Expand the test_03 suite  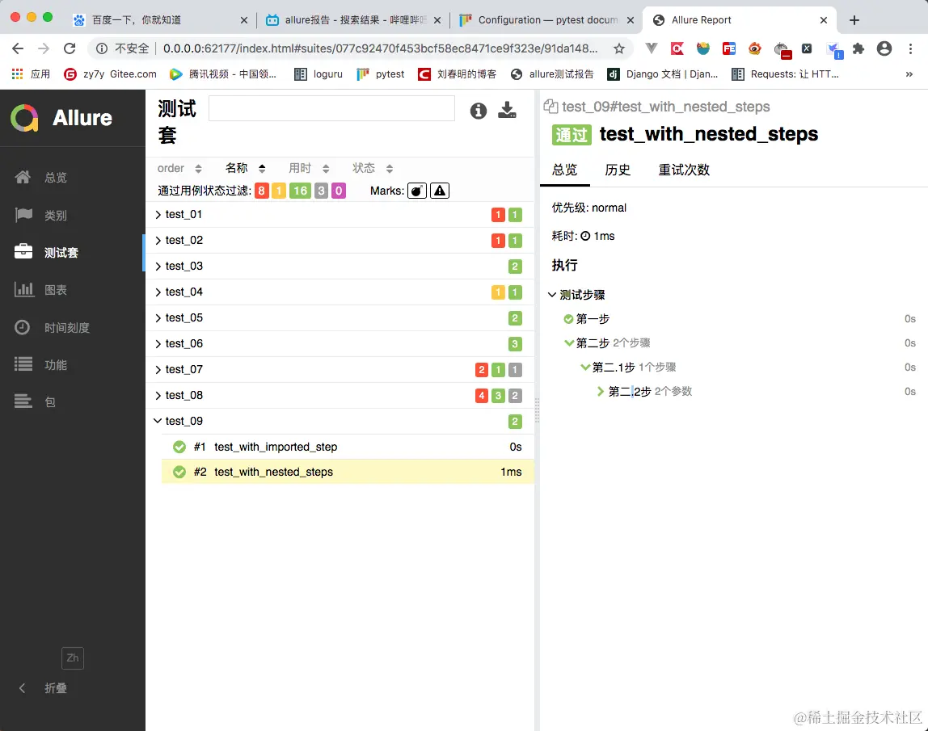tap(340, 266)
